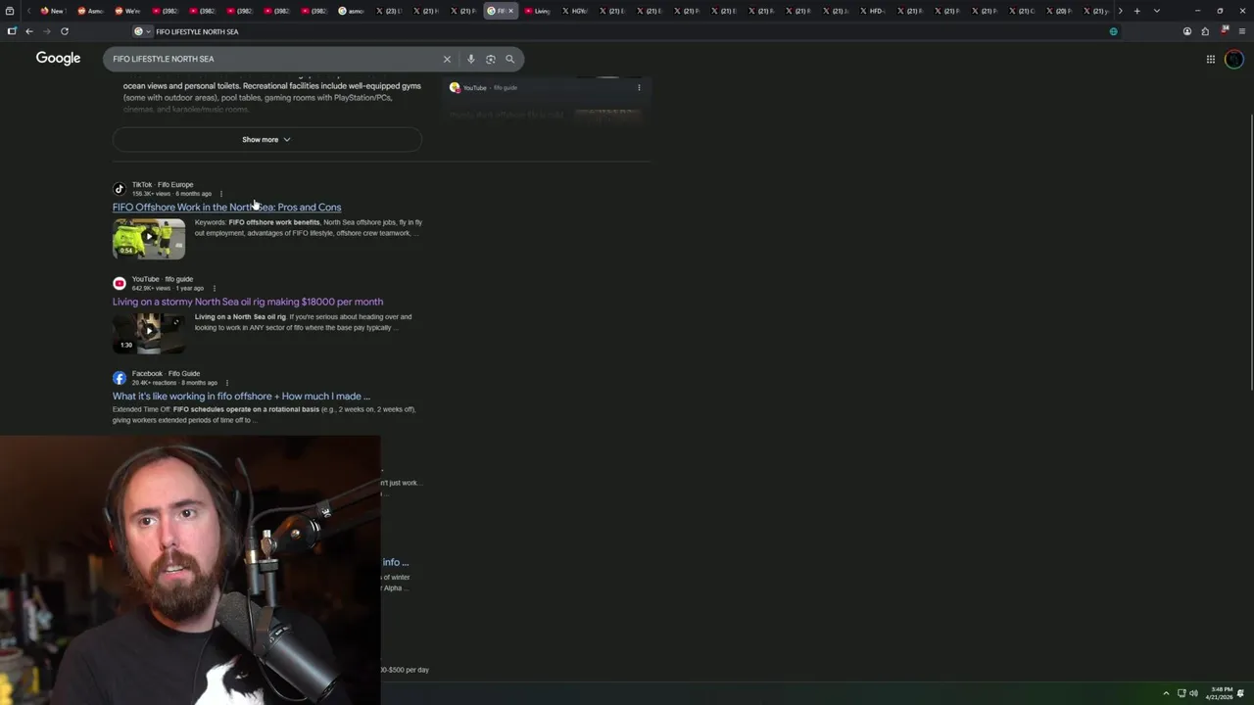Image resolution: width=1254 pixels, height=705 pixels.
Task: Open the extensions icon in browser toolbar
Action: 1205,31
